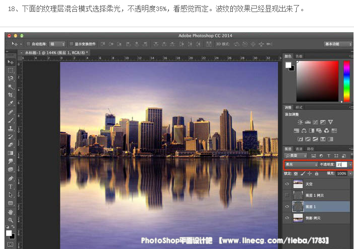This screenshot has width=354, height=249.
Task: Select the Move tool in the toolbox
Action: [11, 62]
